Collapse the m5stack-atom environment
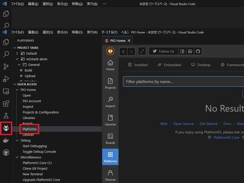The width and height of the screenshot is (244, 183). pos(17,59)
